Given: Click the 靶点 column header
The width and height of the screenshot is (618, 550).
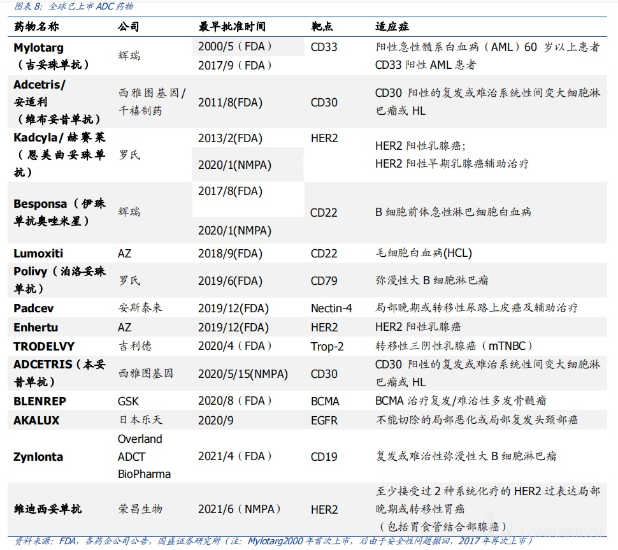Looking at the screenshot, I should (x=322, y=27).
